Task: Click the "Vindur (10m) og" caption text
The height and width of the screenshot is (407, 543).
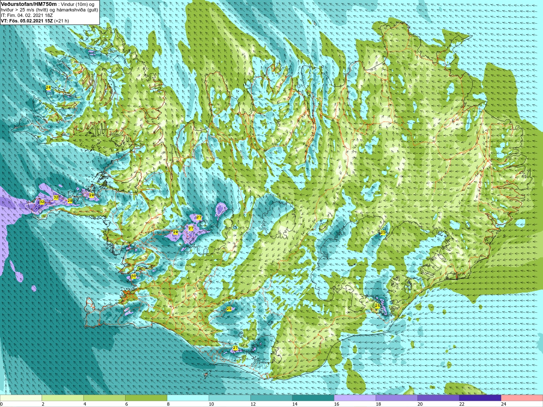Action: [78, 4]
